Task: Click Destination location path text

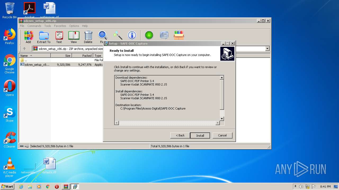Action: pyautogui.click(x=153, y=108)
